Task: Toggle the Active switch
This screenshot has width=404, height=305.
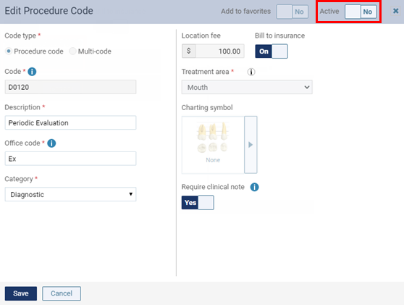Action: coord(361,12)
